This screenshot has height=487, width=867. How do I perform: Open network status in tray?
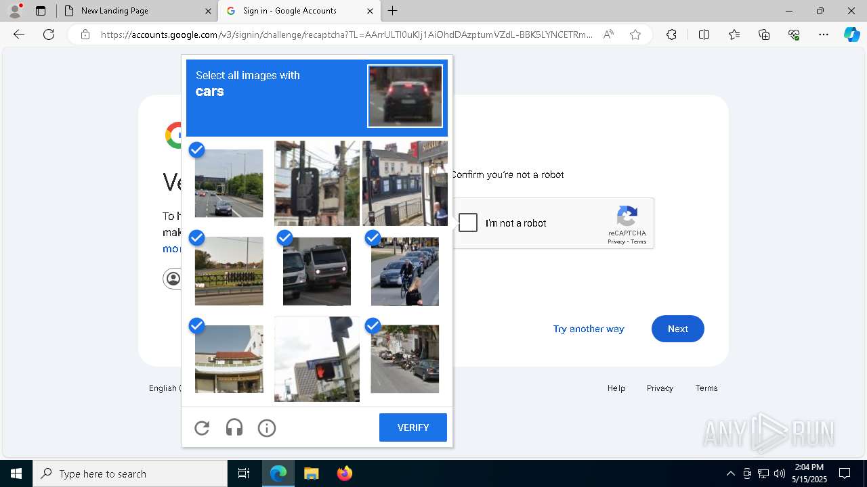(763, 473)
